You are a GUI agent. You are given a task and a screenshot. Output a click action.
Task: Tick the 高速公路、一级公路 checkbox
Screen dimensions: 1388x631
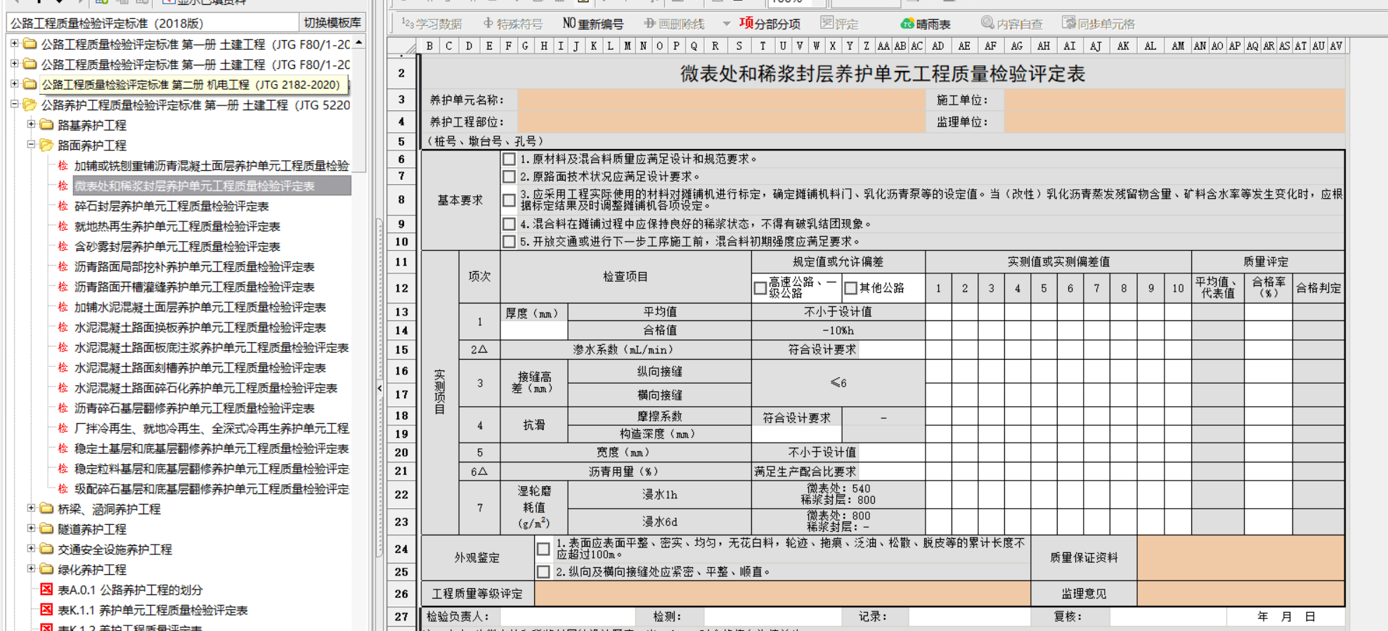[760, 288]
